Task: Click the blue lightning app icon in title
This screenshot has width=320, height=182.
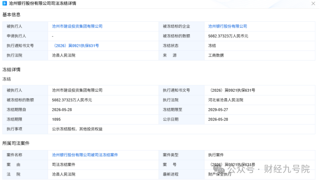Action: coord(5,3)
